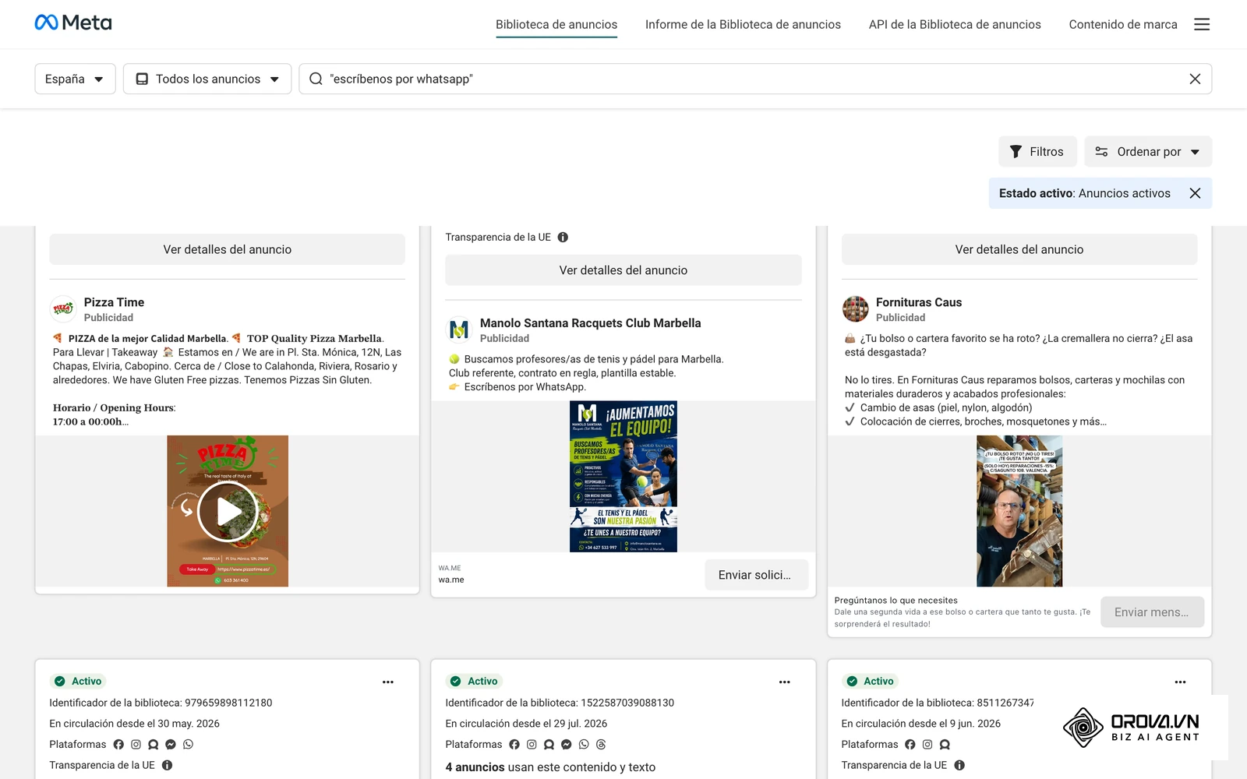Screen dimensions: 1247x779
Task: Clear the search query with X icon
Action: pyautogui.click(x=1195, y=79)
